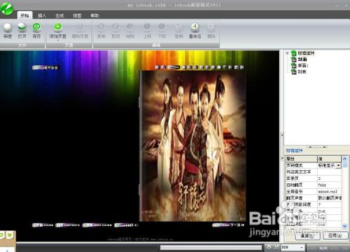Click the 下移 (Move down) ribbon icon
This screenshot has width=350, height=252.
tap(162, 30)
